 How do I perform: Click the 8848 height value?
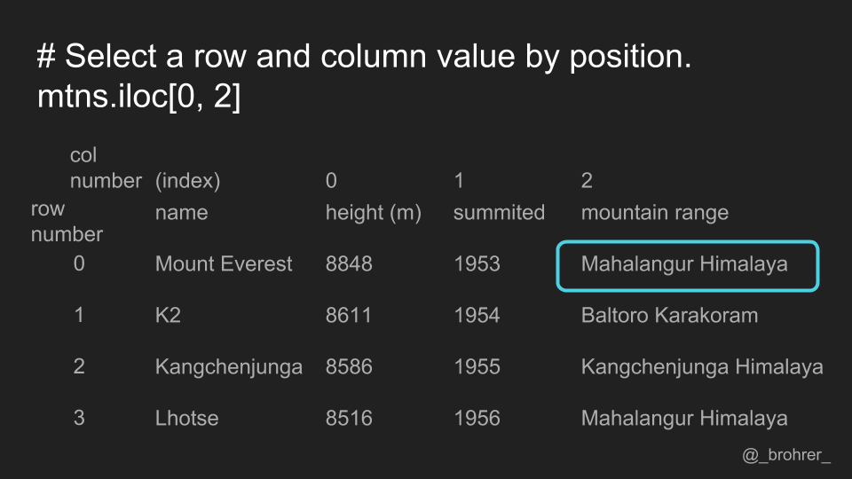tap(349, 264)
